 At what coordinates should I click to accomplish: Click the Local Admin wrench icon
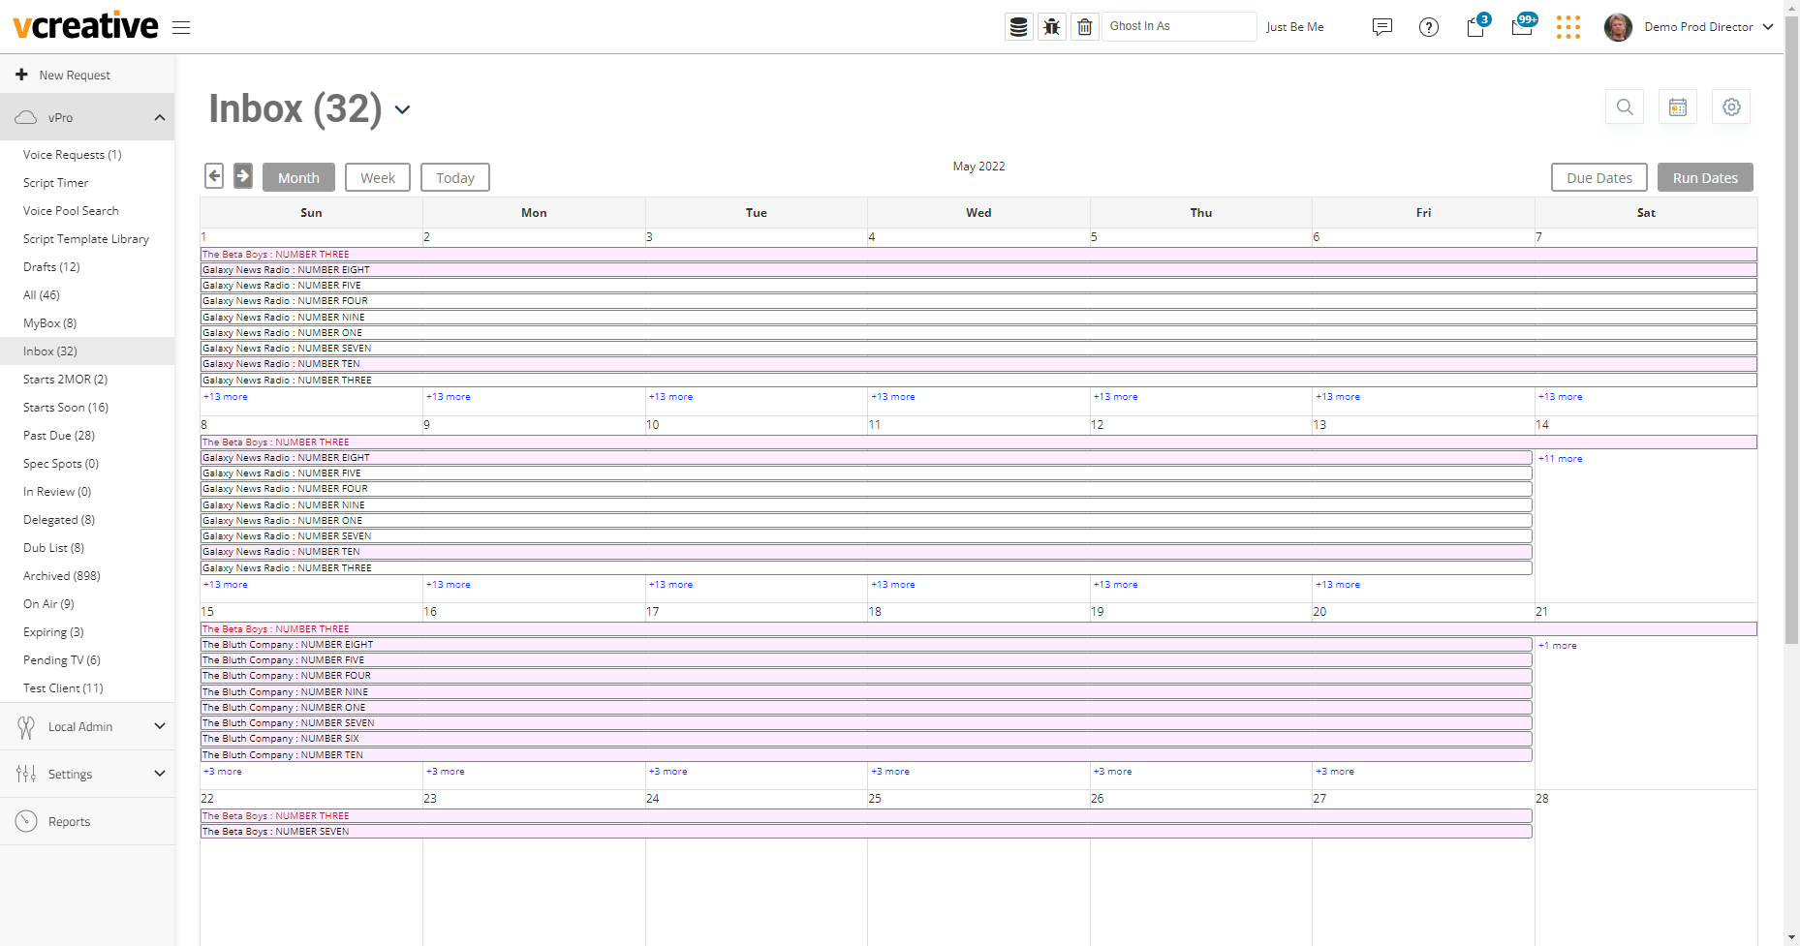coord(26,727)
